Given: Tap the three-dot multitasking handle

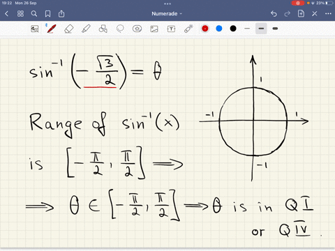Looking at the screenshot, I should [x=167, y=3].
